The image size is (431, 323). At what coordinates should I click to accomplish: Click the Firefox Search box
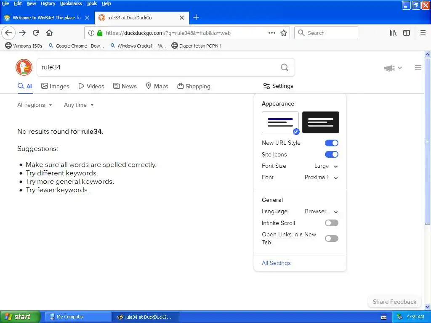pyautogui.click(x=326, y=33)
